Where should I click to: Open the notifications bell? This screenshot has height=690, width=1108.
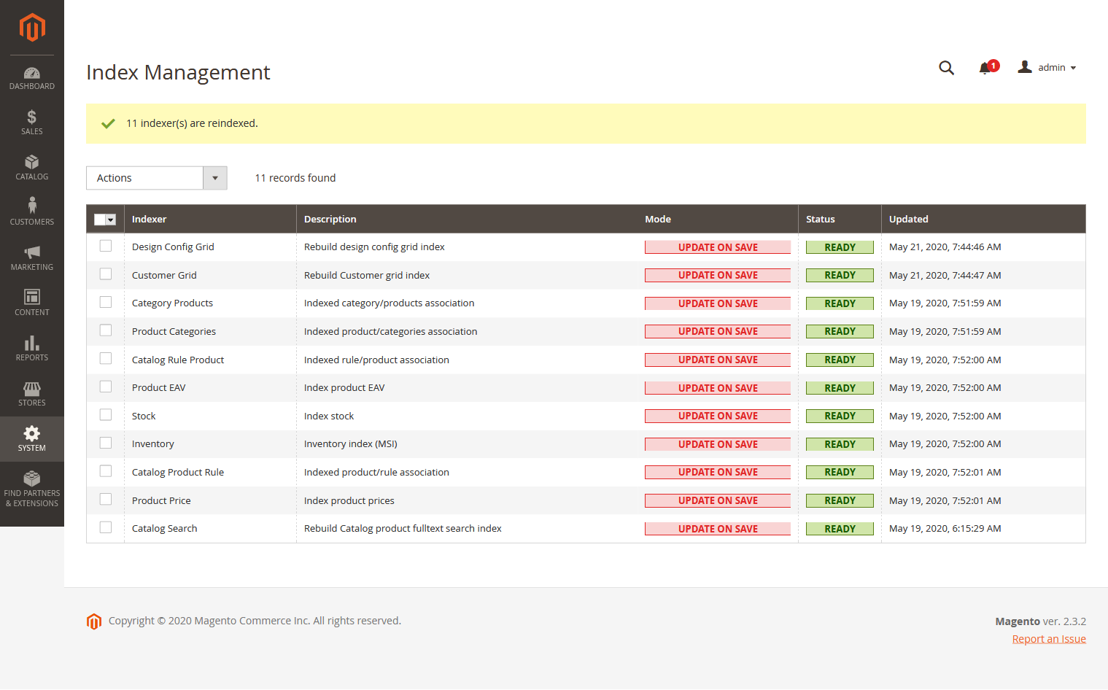click(x=983, y=67)
